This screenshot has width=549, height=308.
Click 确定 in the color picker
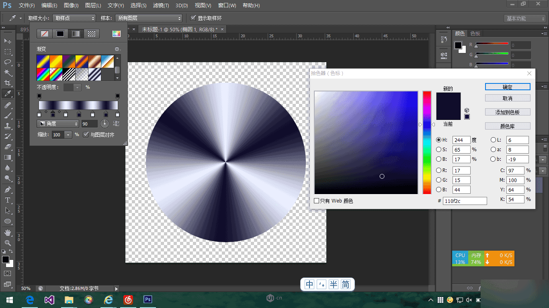(508, 87)
